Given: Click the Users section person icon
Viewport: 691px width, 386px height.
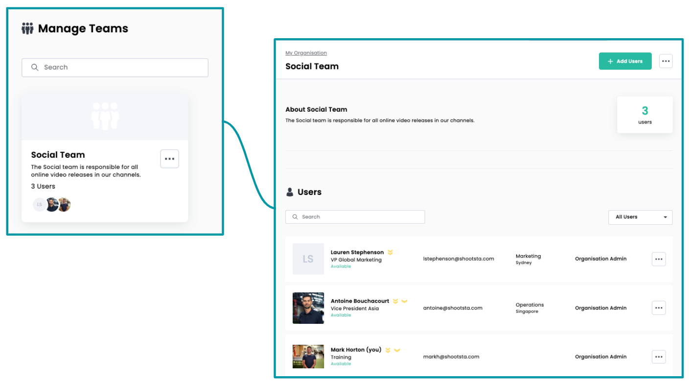Looking at the screenshot, I should click(x=290, y=192).
